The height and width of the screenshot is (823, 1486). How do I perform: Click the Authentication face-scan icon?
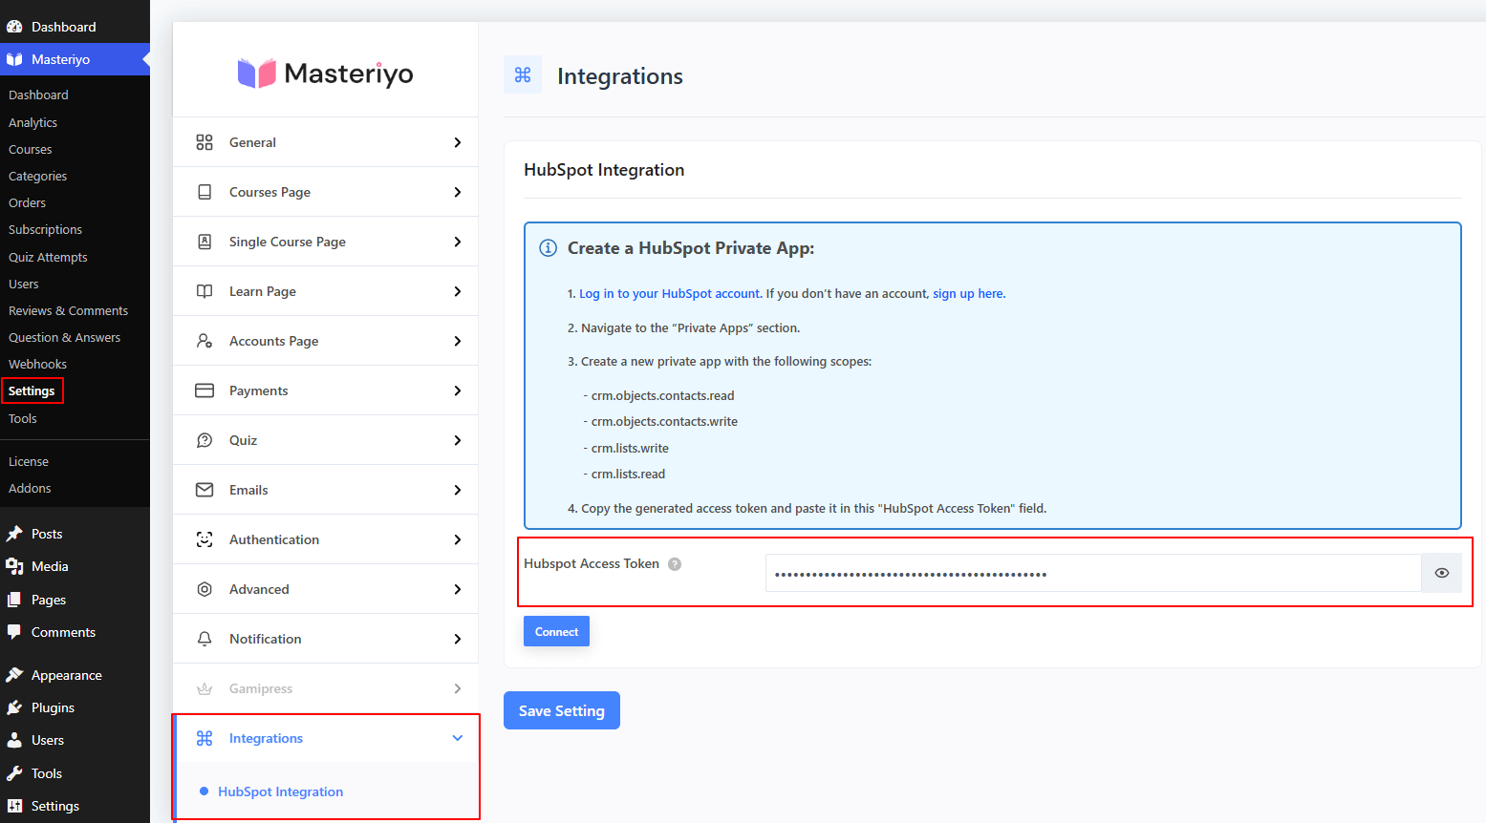coord(205,539)
